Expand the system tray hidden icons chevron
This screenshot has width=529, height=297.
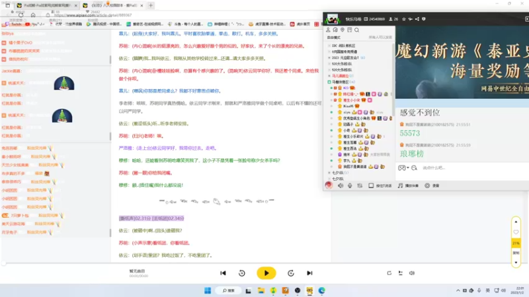(458, 290)
